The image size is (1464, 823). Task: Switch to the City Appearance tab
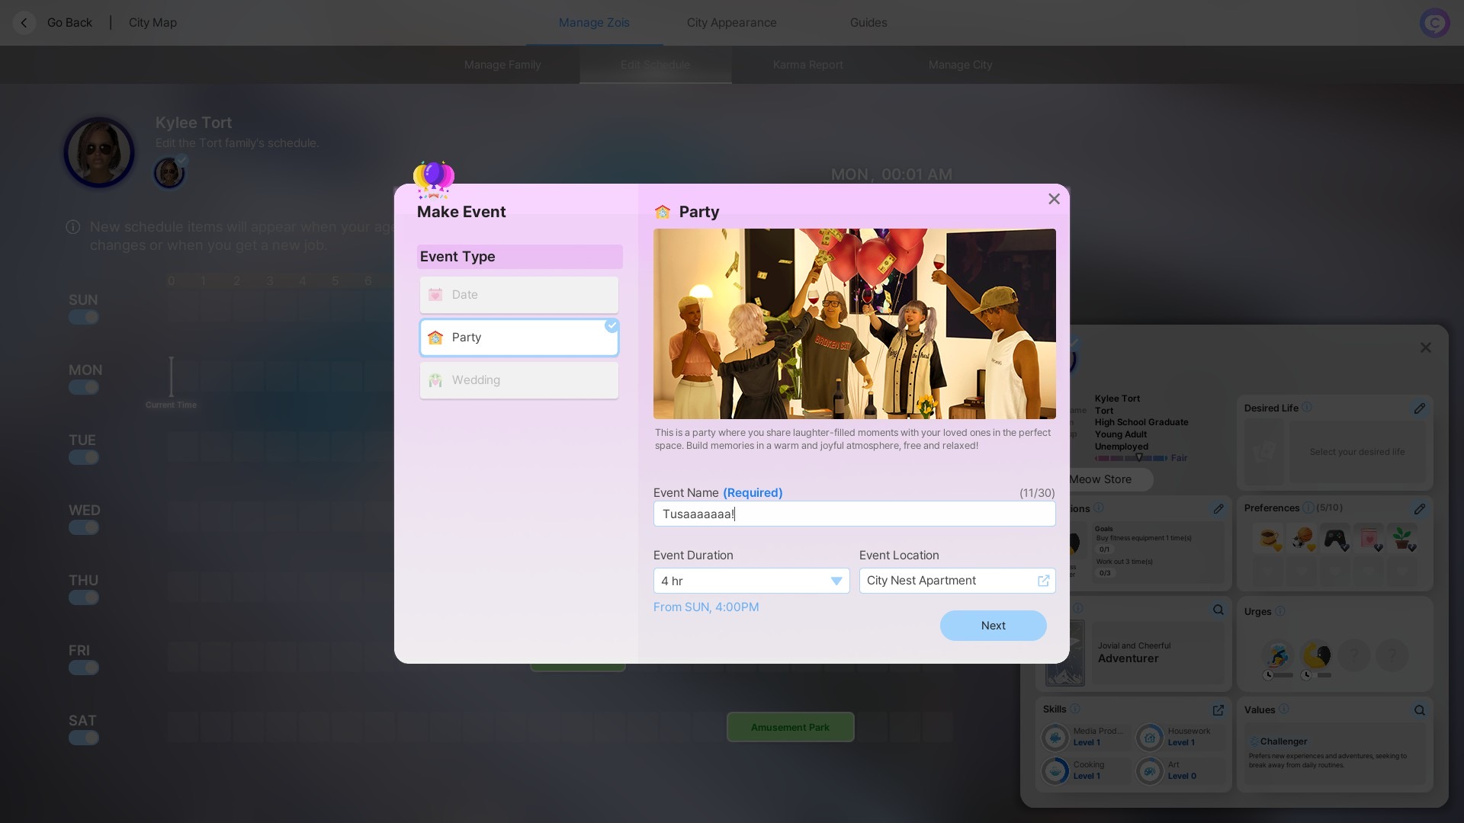click(x=731, y=23)
